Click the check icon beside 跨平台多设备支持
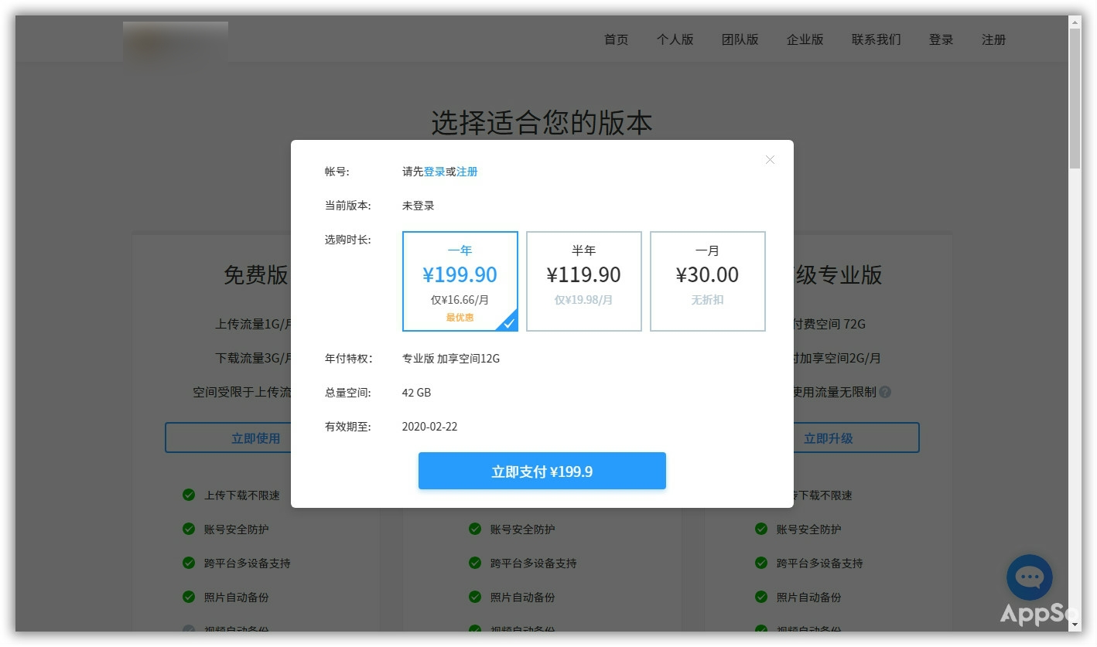This screenshot has height=647, width=1097. click(188, 563)
